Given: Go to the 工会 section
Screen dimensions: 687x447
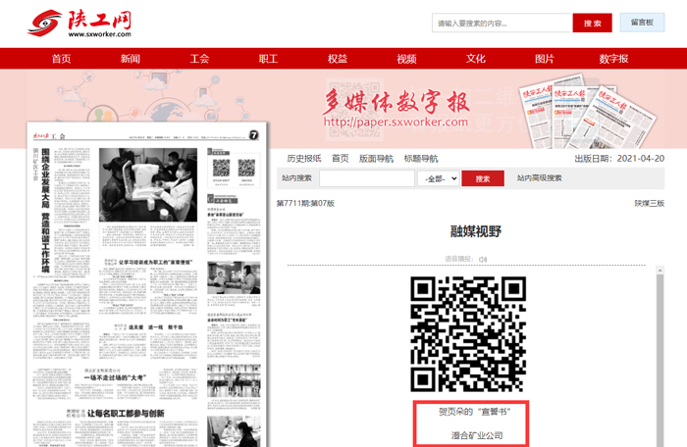Looking at the screenshot, I should pos(199,59).
